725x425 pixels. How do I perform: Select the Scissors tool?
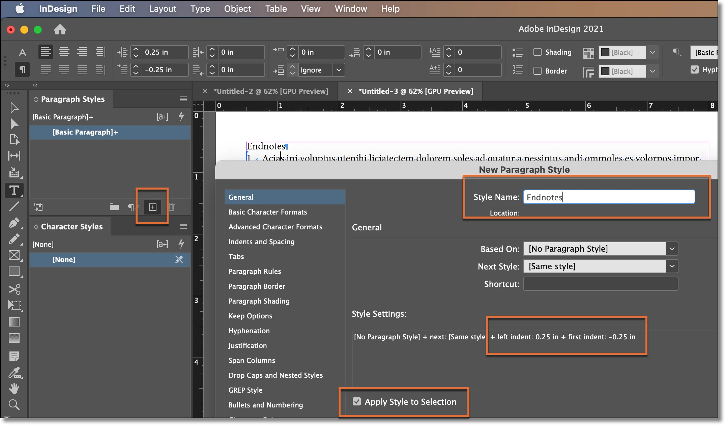pyautogui.click(x=14, y=289)
